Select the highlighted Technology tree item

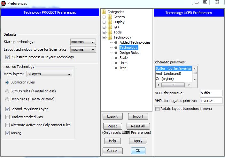[x=128, y=47]
